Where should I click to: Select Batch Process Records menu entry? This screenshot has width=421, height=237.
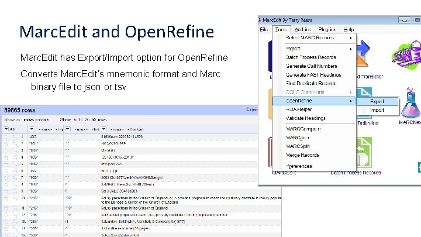tap(311, 57)
